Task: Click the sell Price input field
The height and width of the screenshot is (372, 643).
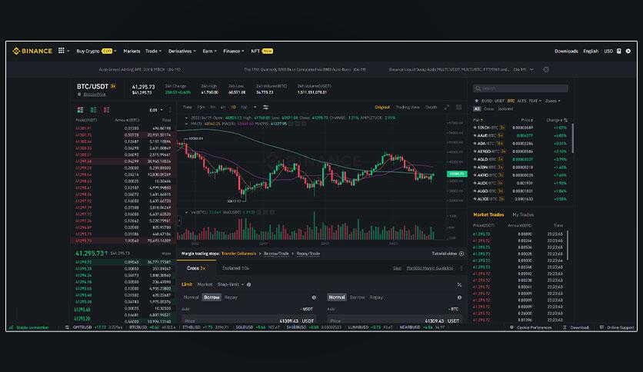Action: 395,321
